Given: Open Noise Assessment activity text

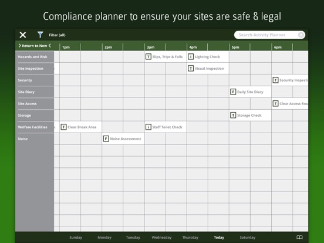Looking at the screenshot, I should 126,139.
